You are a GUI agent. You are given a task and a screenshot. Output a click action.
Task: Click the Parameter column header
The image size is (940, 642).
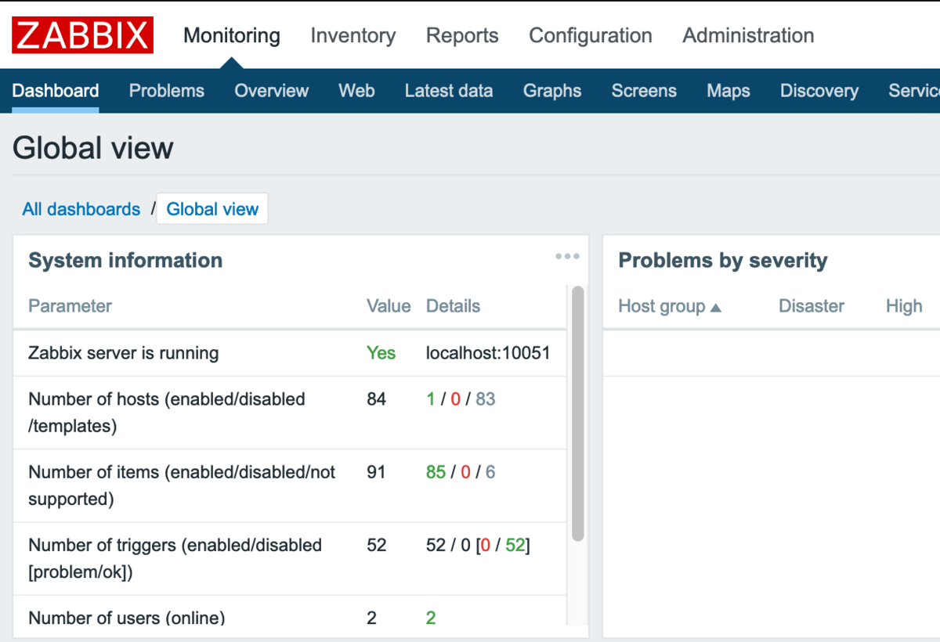click(70, 306)
